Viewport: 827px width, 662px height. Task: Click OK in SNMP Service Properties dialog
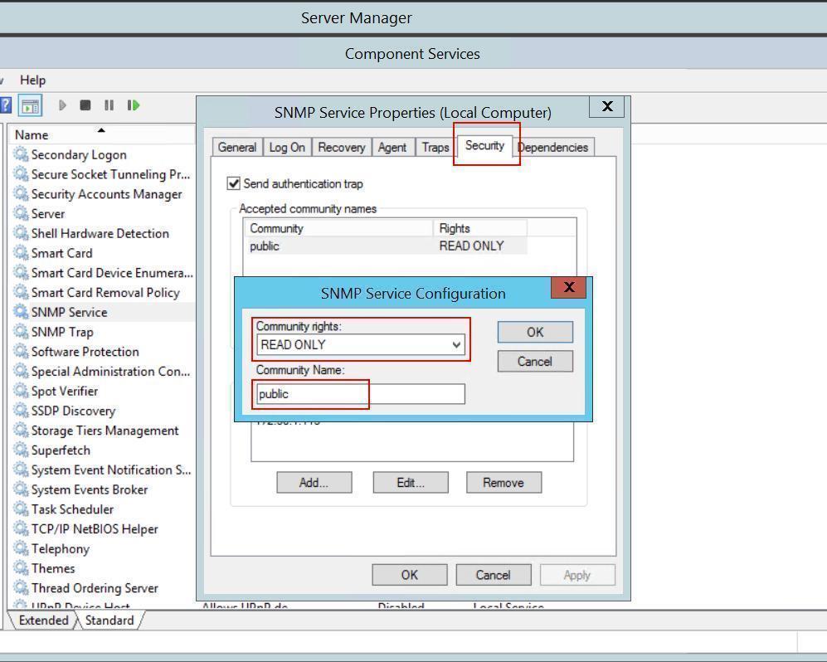tap(409, 575)
